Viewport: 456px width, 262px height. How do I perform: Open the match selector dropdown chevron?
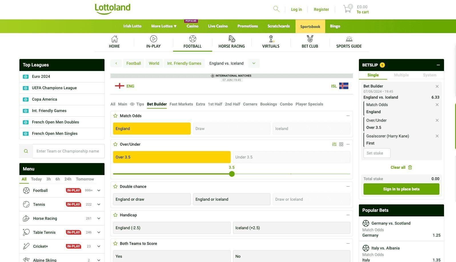tap(254, 63)
